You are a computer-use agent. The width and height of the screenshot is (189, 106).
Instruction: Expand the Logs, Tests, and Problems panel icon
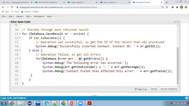pyautogui.click(x=186, y=98)
